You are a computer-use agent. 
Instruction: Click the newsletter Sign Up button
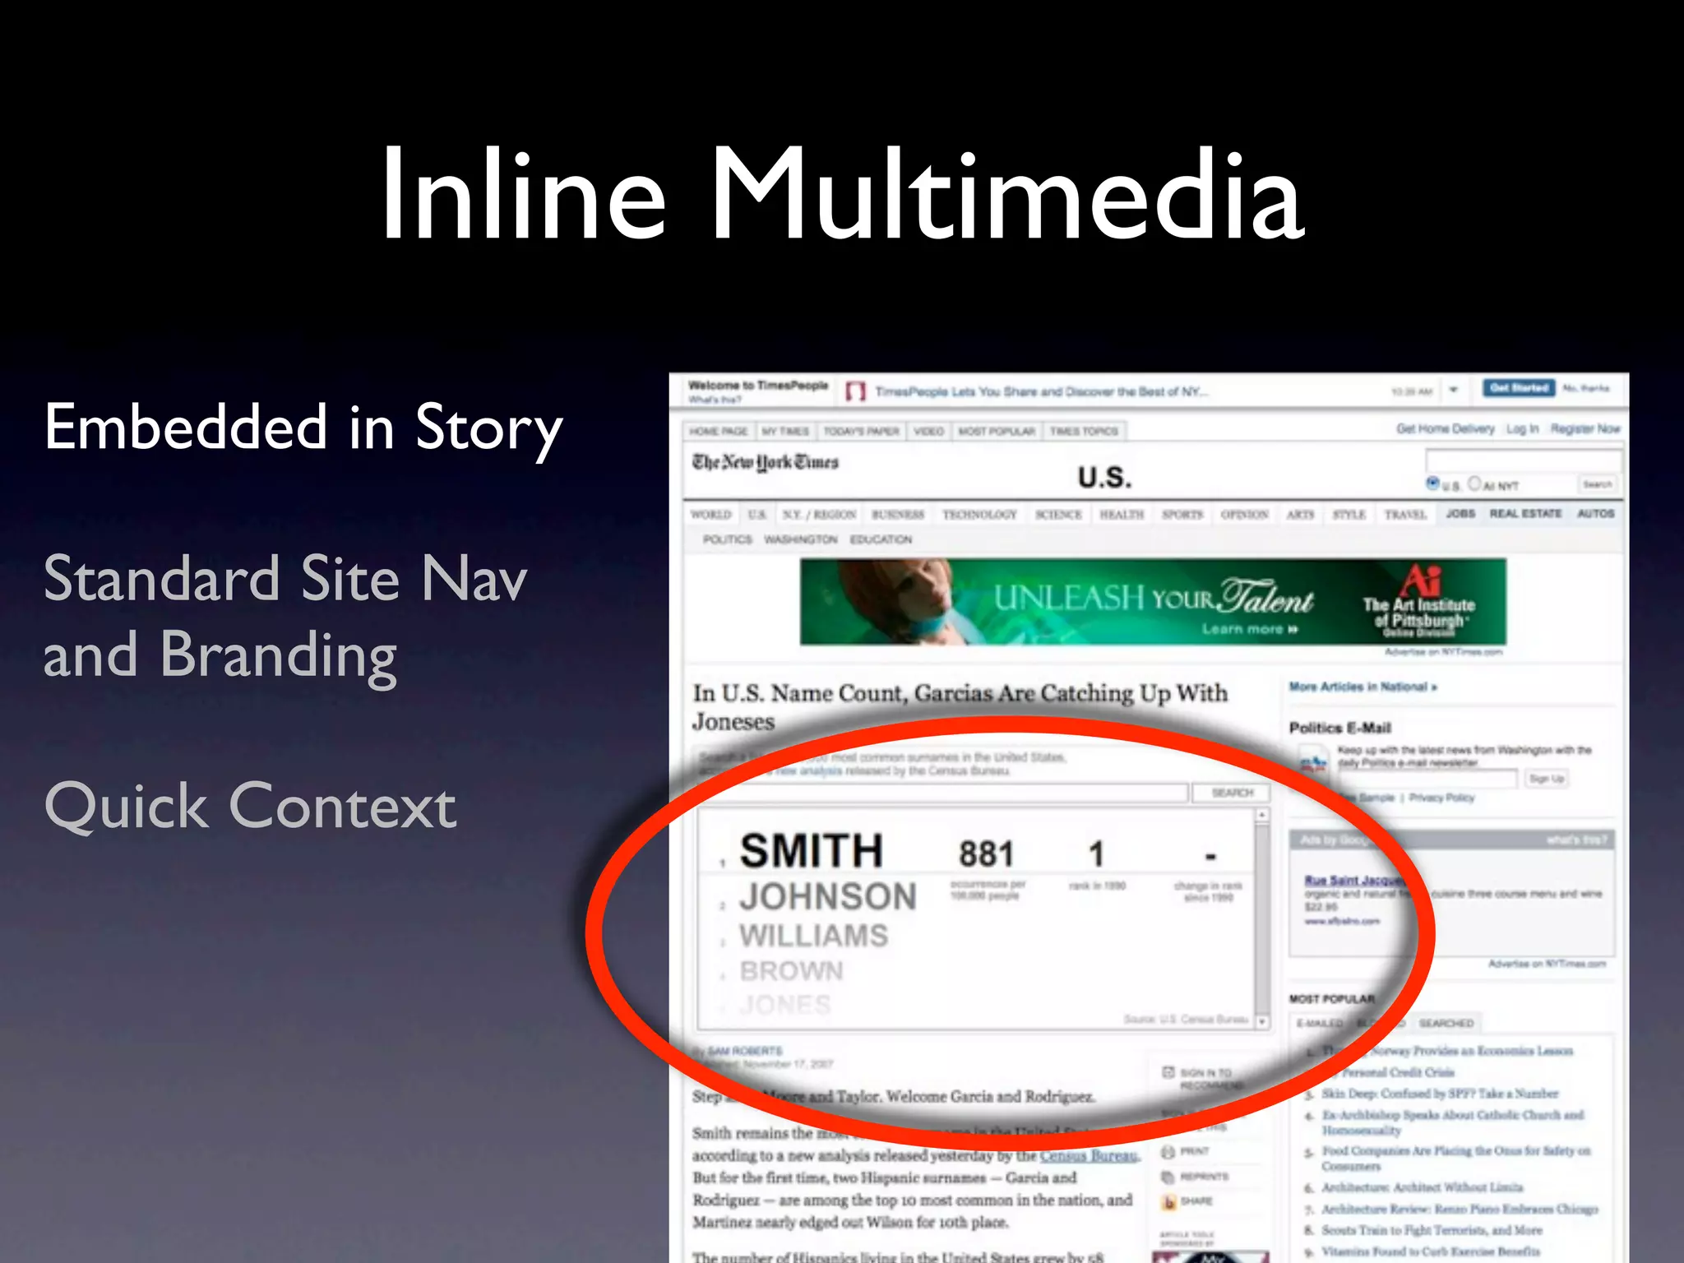click(x=1547, y=779)
